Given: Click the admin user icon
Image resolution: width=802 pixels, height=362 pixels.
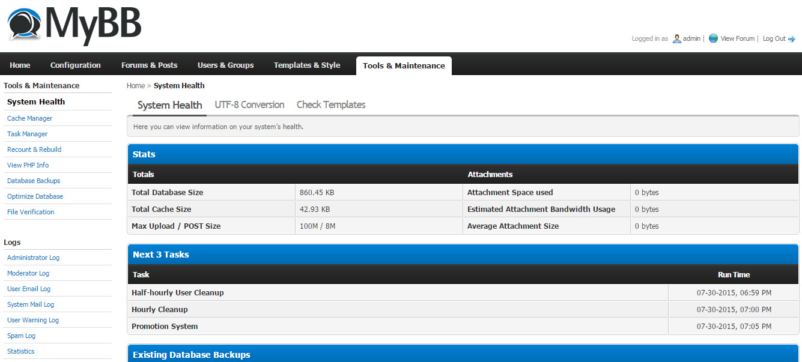Looking at the screenshot, I should (676, 38).
